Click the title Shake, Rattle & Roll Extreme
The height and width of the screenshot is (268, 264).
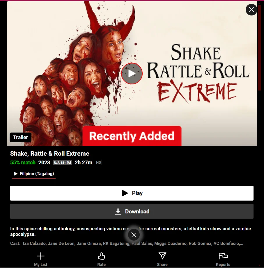49,154
